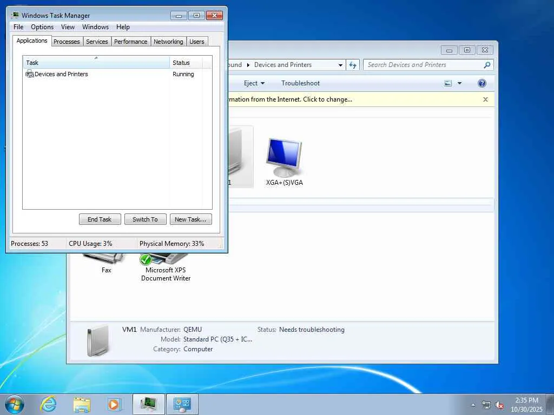554x415 pixels.
Task: Expand the view options dropdown arrow
Action: click(x=459, y=83)
